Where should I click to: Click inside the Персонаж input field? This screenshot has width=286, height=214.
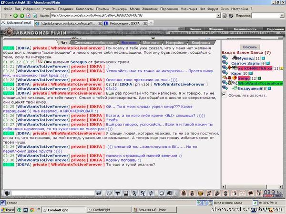[266, 16]
